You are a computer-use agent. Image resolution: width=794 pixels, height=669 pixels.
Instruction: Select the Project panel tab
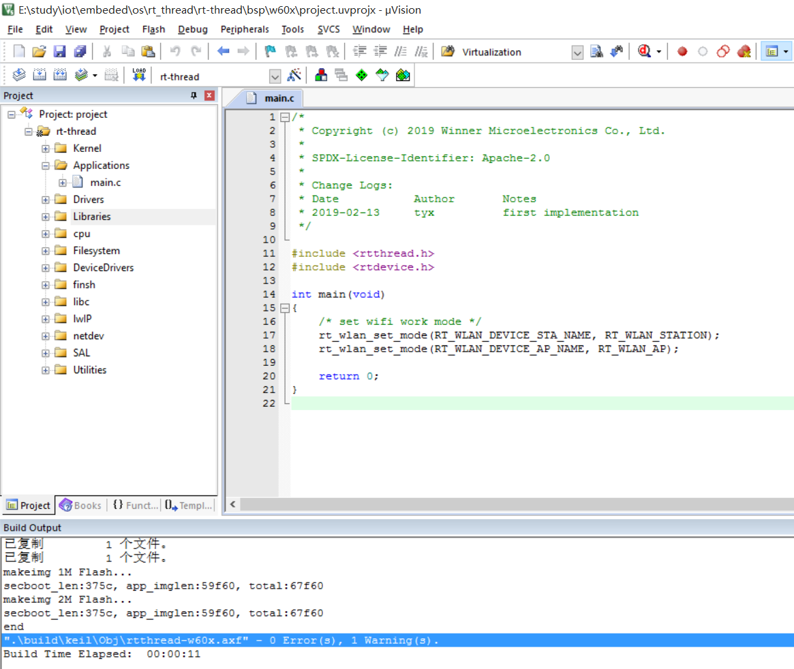[x=28, y=505]
